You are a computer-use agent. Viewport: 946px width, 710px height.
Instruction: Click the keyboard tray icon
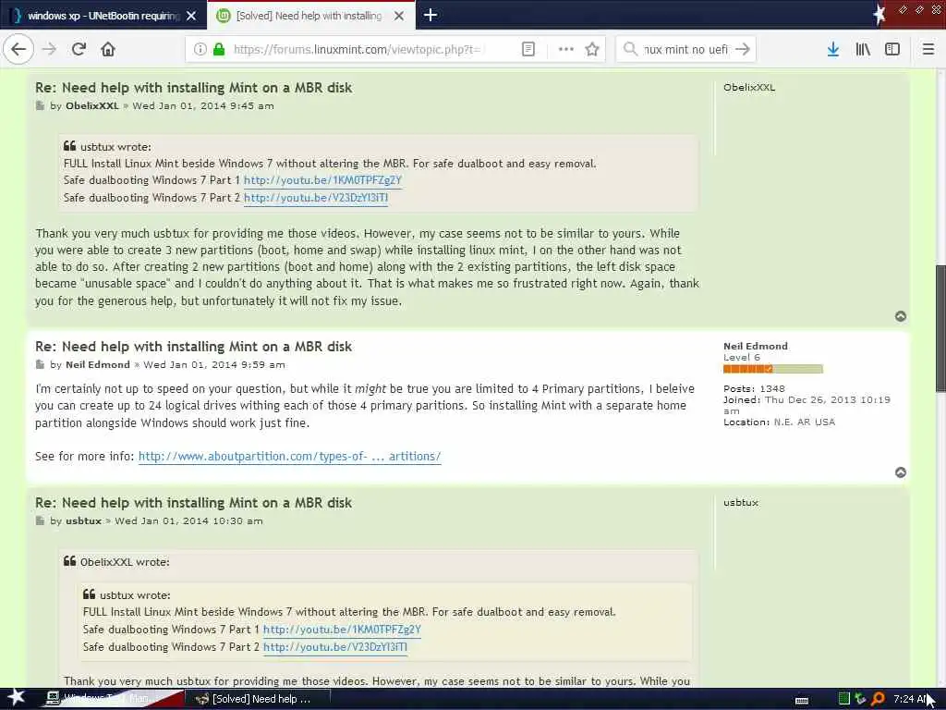[802, 701]
